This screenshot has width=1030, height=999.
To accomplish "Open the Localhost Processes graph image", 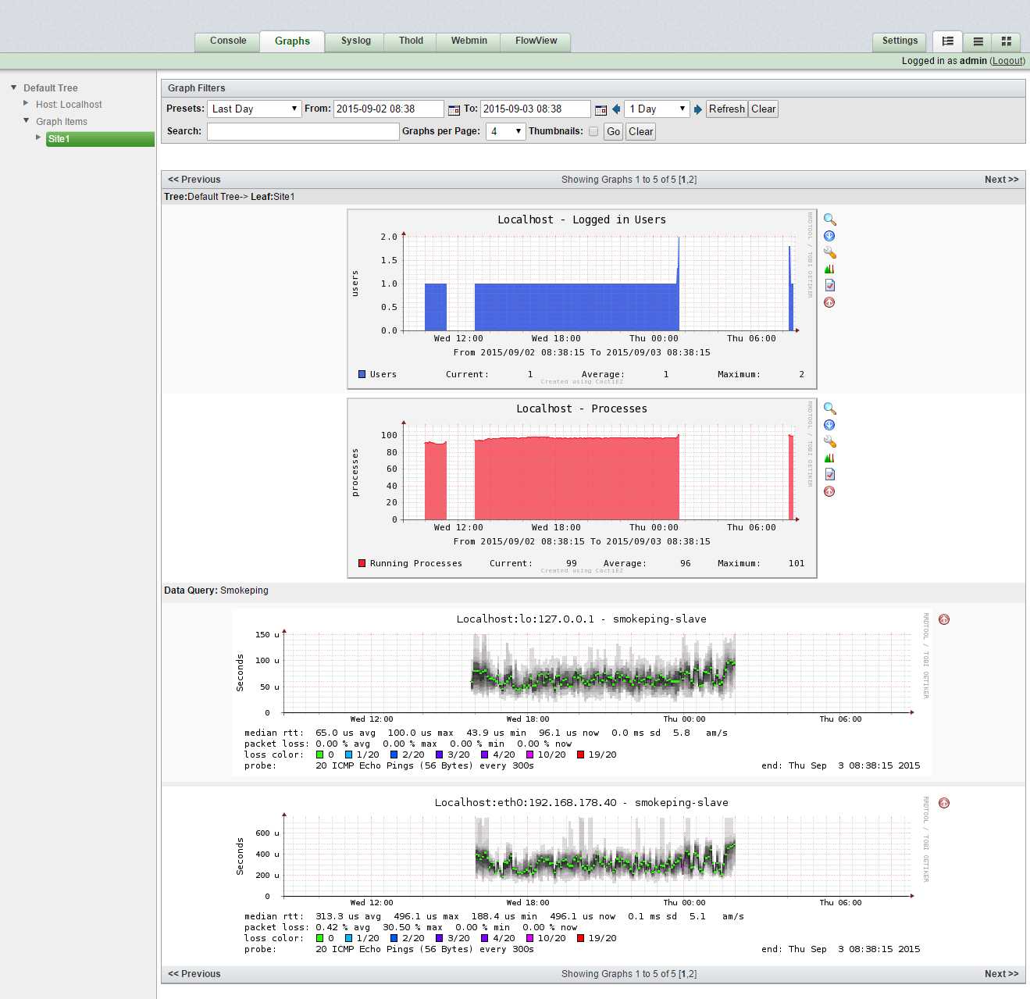I will point(582,488).
